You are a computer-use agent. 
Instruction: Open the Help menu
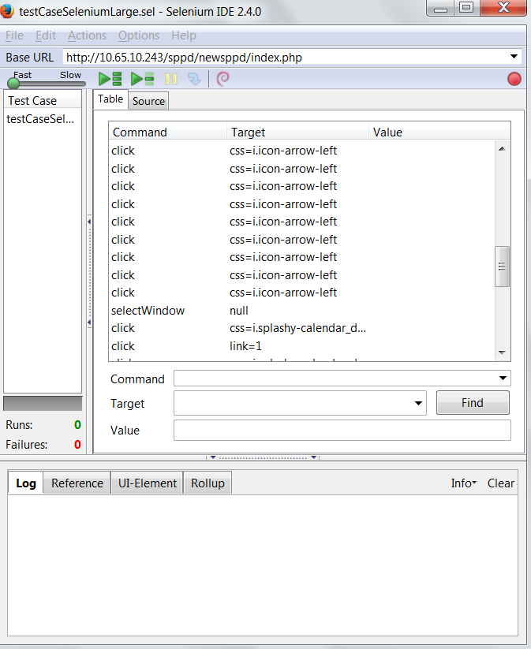[x=184, y=35]
